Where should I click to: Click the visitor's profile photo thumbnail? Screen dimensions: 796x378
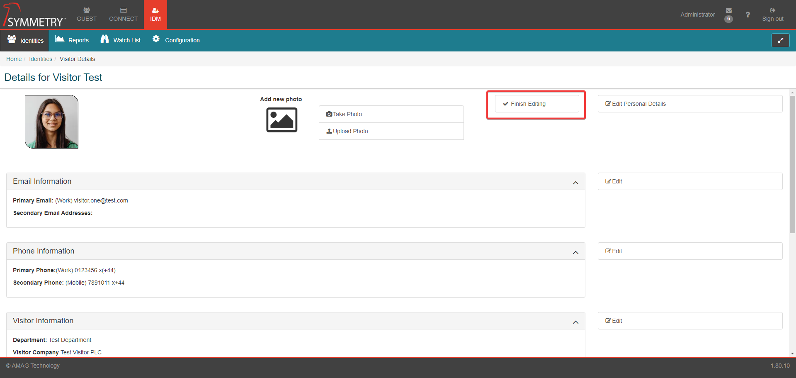[52, 122]
